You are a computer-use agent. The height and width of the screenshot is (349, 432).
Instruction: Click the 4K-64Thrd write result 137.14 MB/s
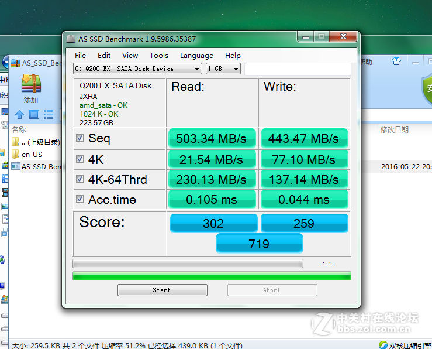304,179
